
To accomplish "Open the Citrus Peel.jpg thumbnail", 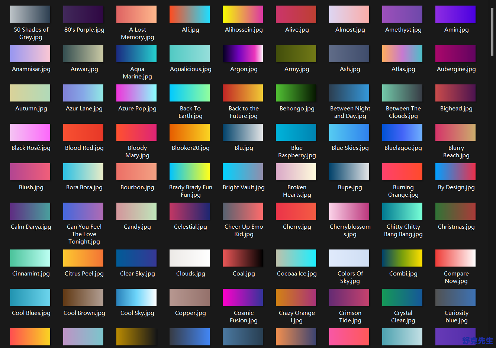I will click(x=83, y=258).
